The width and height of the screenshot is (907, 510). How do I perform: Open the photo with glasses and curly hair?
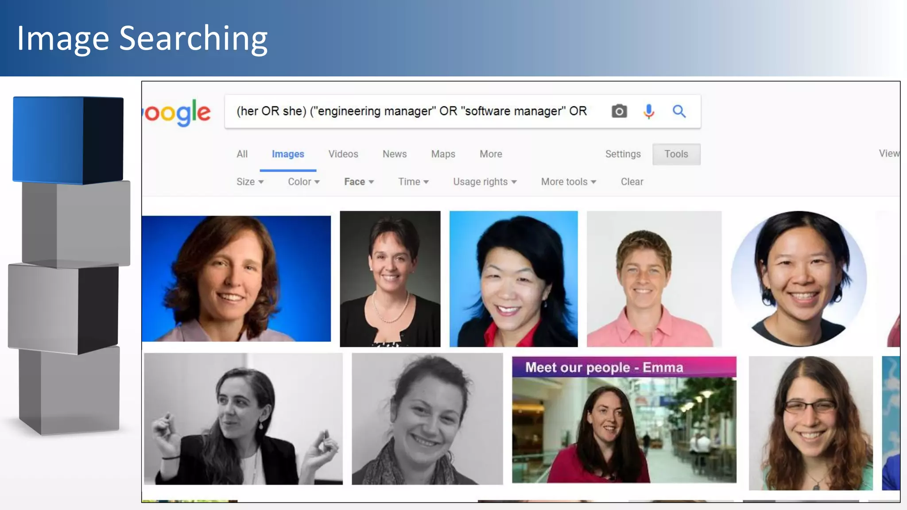coord(811,423)
